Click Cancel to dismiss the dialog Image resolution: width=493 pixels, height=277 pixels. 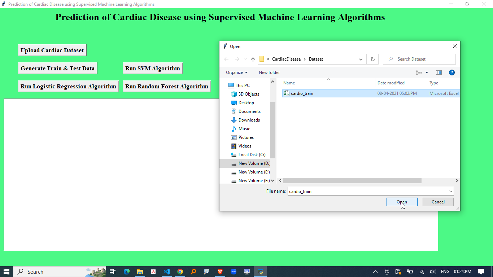pos(438,202)
